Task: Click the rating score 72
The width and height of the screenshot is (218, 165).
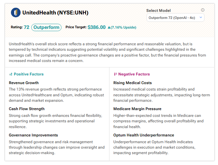Action: click(x=26, y=27)
